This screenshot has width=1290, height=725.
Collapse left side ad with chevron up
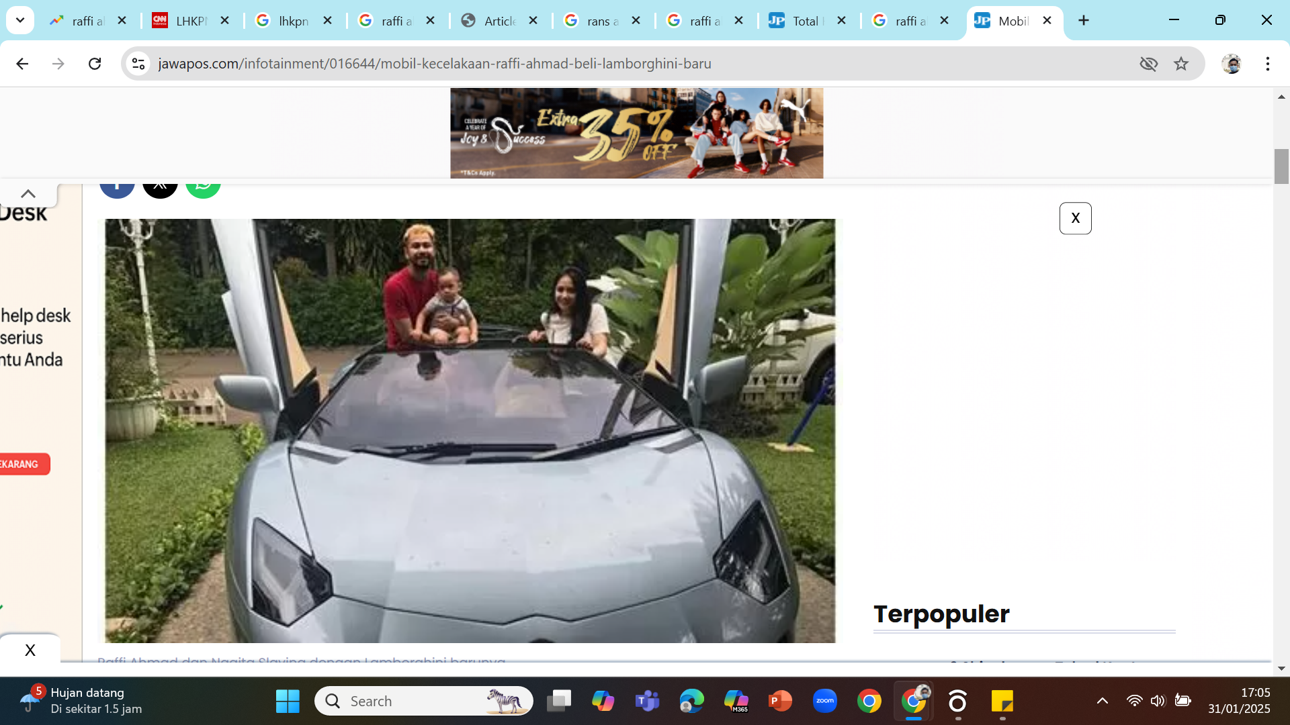point(28,194)
